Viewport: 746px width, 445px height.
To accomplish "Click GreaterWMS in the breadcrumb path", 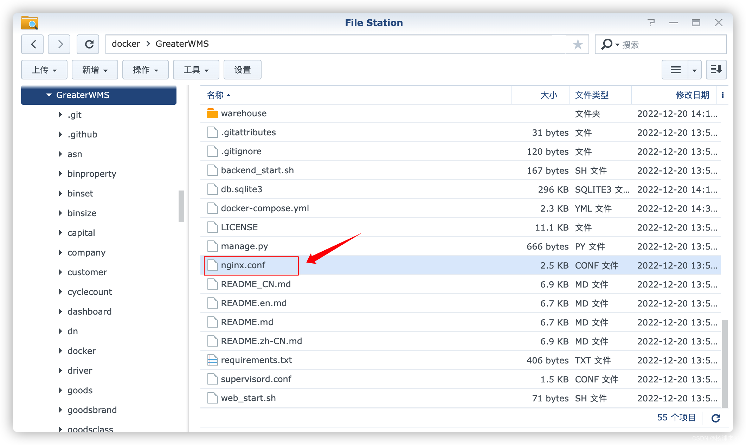I will click(182, 44).
